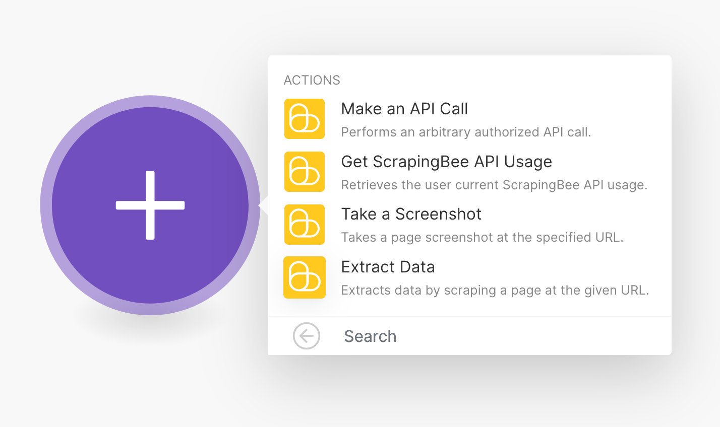The height and width of the screenshot is (427, 720).
Task: Click the ScrapingBee icon beside Make an API Call
Action: click(x=305, y=119)
